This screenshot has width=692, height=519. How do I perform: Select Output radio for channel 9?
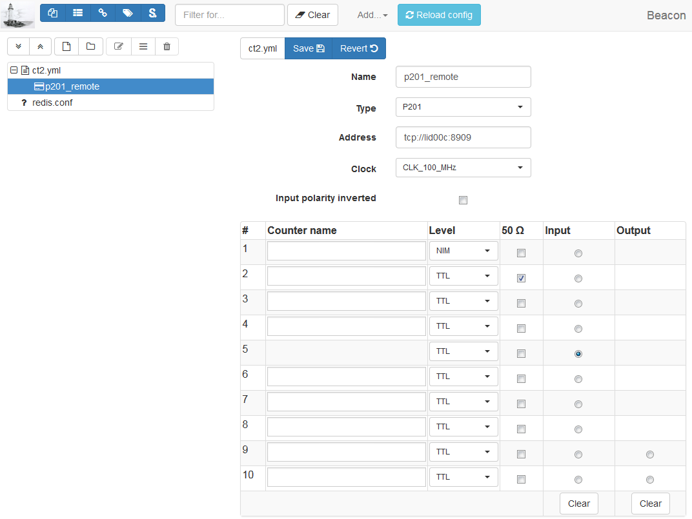pyautogui.click(x=649, y=454)
